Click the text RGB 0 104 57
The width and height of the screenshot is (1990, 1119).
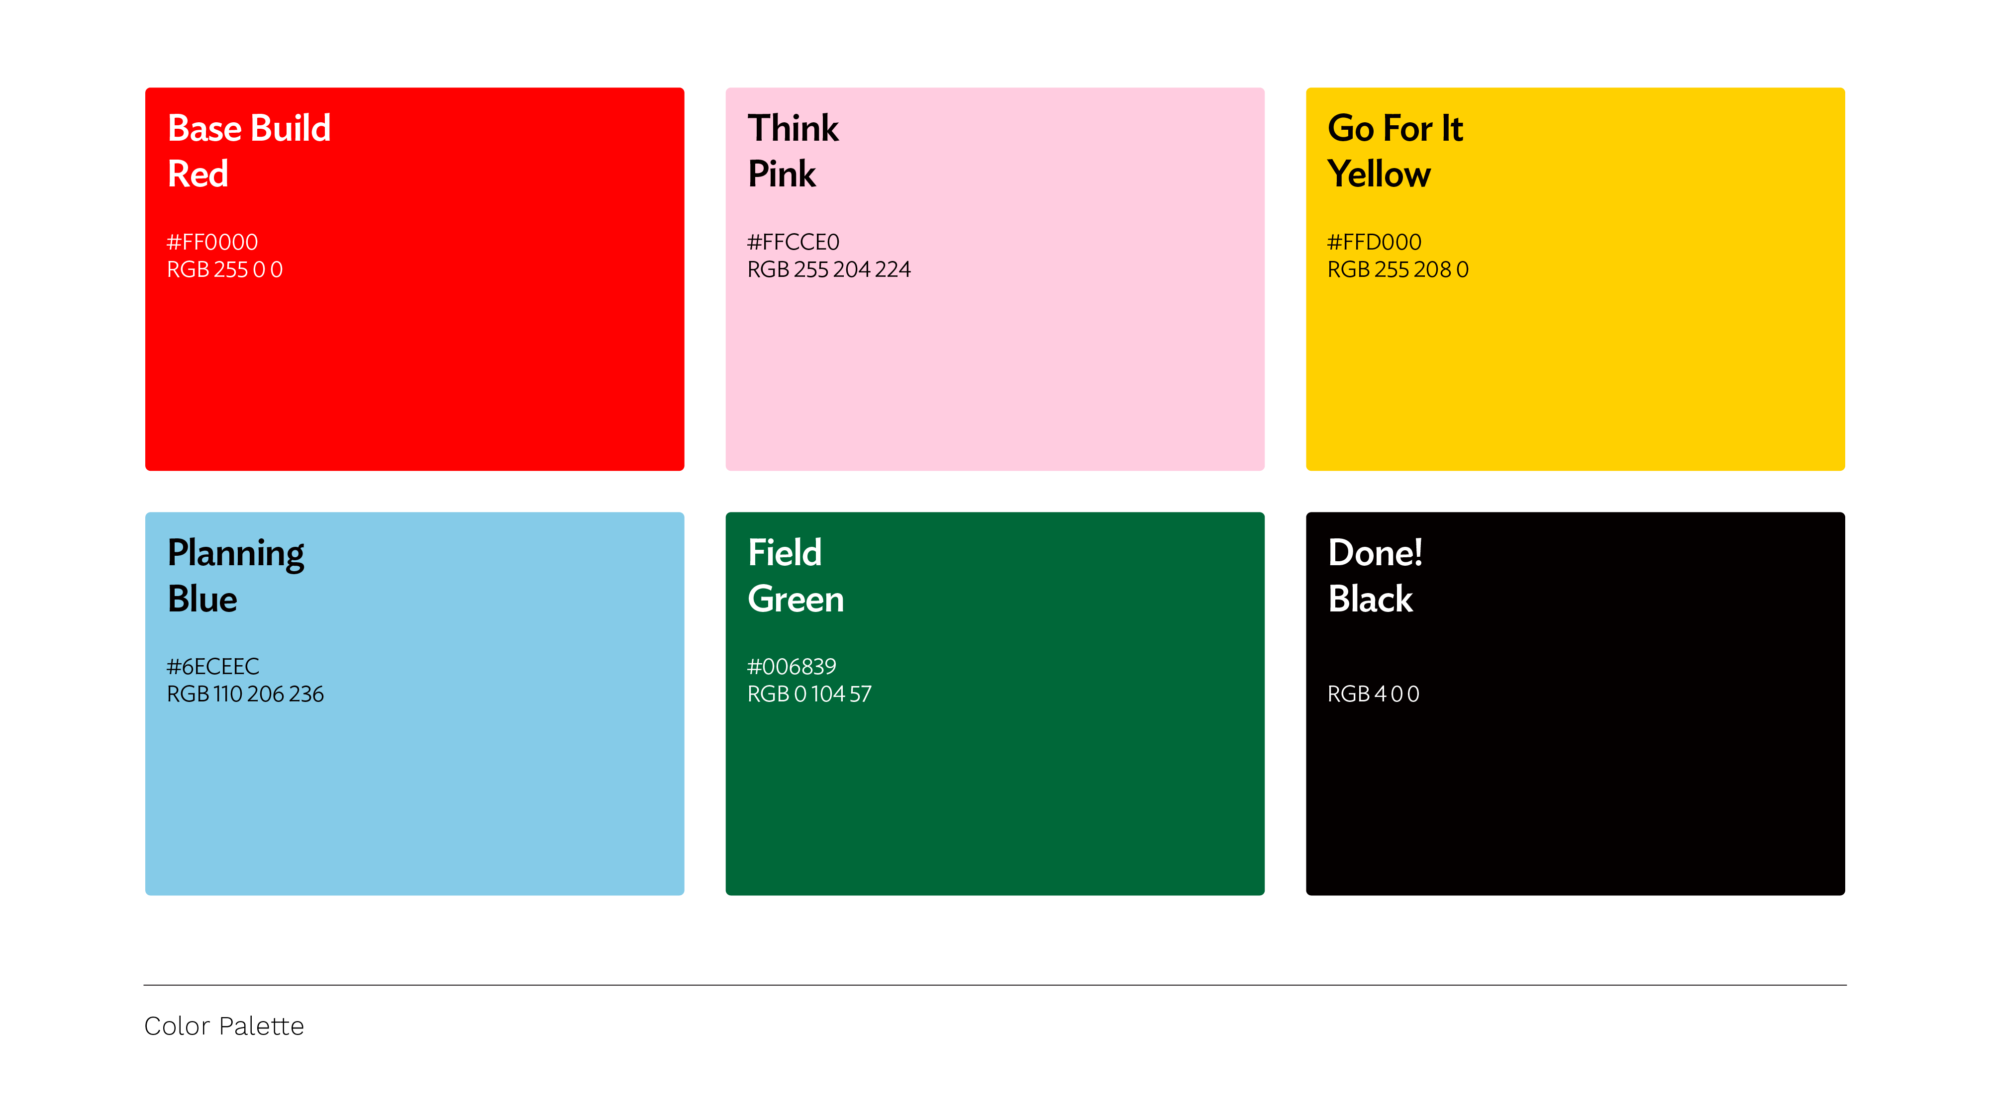pyautogui.click(x=809, y=694)
